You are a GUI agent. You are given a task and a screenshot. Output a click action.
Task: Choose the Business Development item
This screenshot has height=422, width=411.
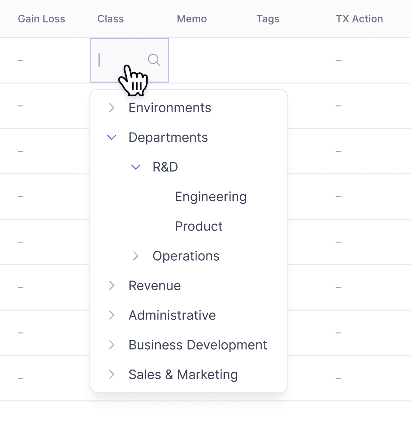[198, 345]
